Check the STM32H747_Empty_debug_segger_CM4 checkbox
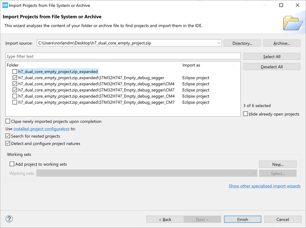The width and height of the screenshot is (306, 228). (15, 96)
